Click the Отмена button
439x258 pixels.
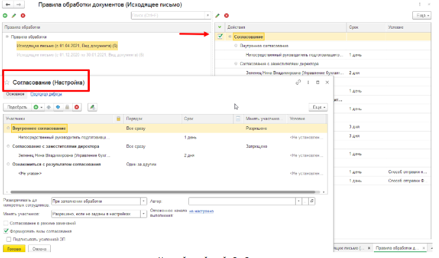coord(39,248)
